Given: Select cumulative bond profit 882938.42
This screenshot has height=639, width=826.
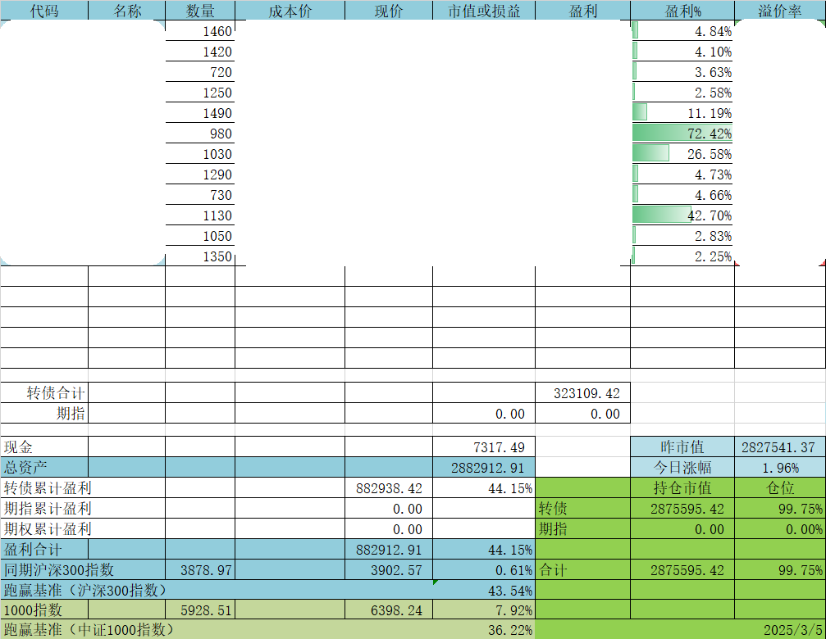Looking at the screenshot, I should click(x=389, y=487).
